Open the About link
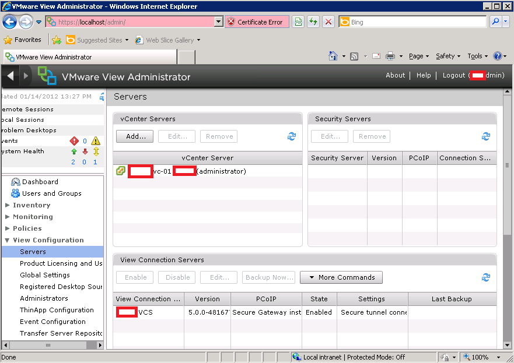 click(396, 75)
